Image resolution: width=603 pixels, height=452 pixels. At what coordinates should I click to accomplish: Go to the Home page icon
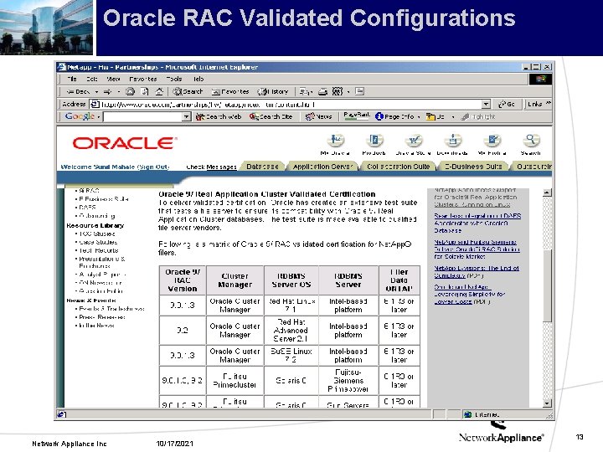[159, 91]
